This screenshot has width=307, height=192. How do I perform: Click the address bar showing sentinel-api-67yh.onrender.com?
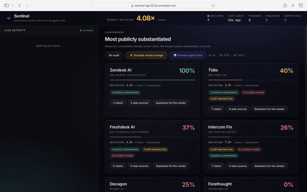pyautogui.click(x=153, y=6)
